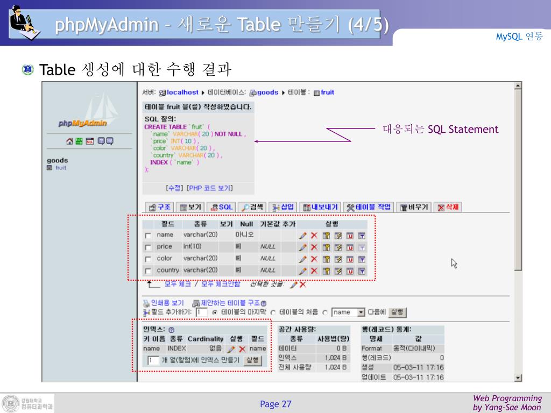Add an index on the country field

click(x=338, y=271)
